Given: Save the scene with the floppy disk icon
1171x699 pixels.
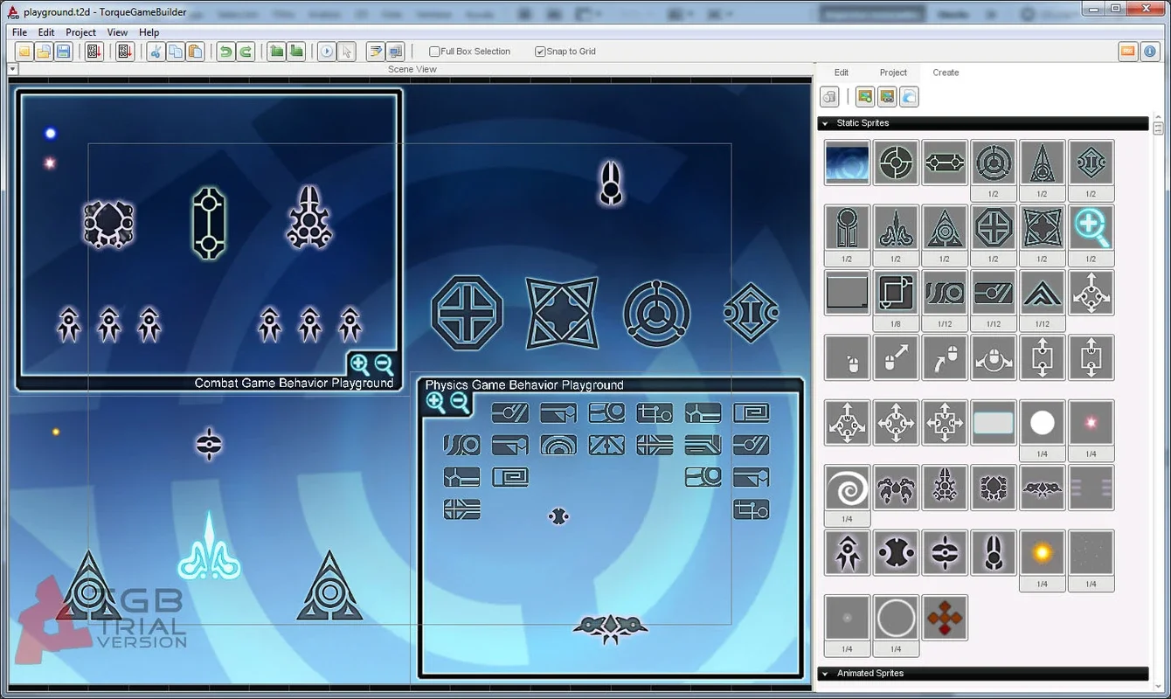Looking at the screenshot, I should click(63, 52).
